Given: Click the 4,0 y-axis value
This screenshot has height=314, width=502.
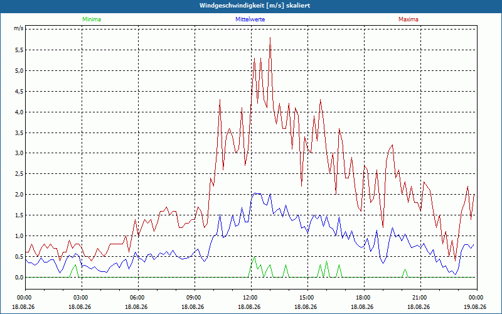Looking at the screenshot, I should tap(19, 112).
